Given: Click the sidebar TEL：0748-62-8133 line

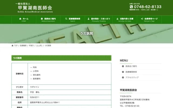Looking at the screenshot, I should [x=129, y=106].
